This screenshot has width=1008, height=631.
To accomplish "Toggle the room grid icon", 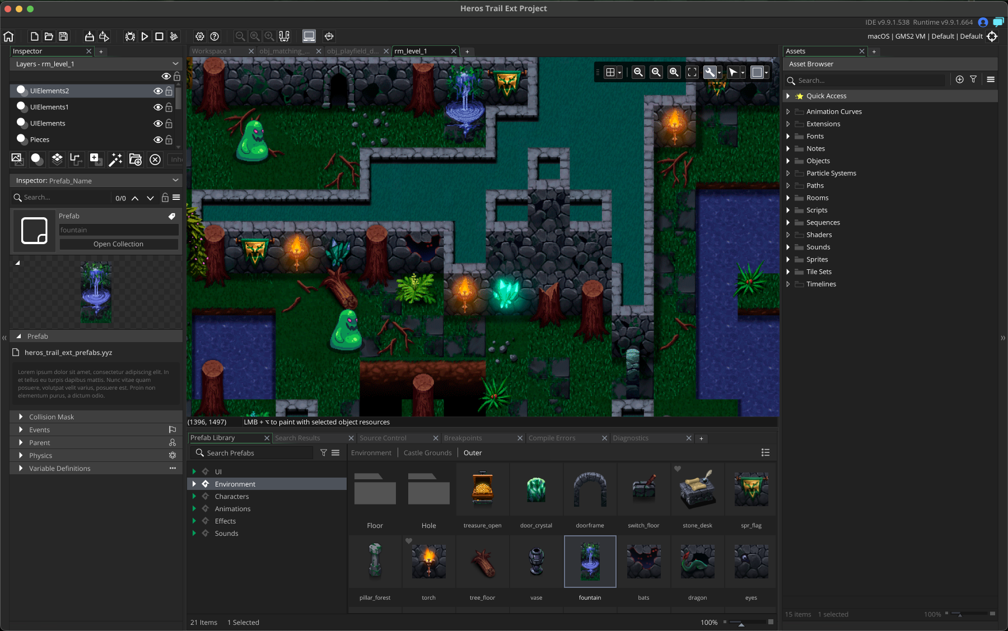I will (x=610, y=72).
